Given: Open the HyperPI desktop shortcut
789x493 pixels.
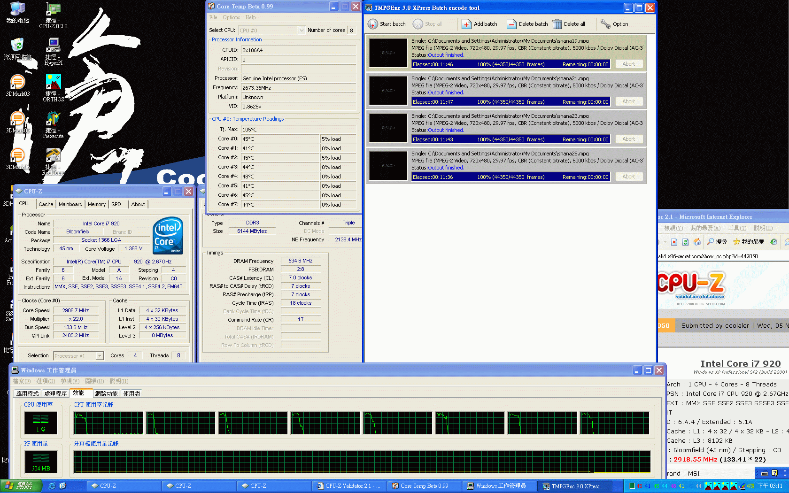Looking at the screenshot, I should point(53,52).
